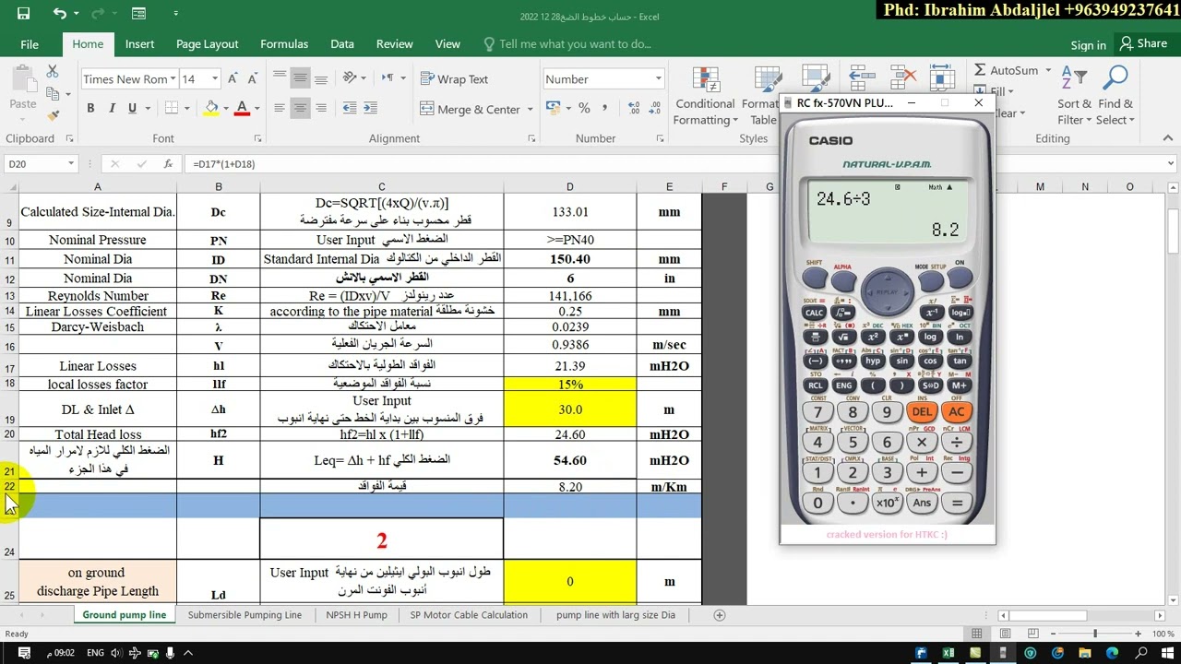The height and width of the screenshot is (664, 1181).
Task: Apply the Percent Style format
Action: coord(584,109)
